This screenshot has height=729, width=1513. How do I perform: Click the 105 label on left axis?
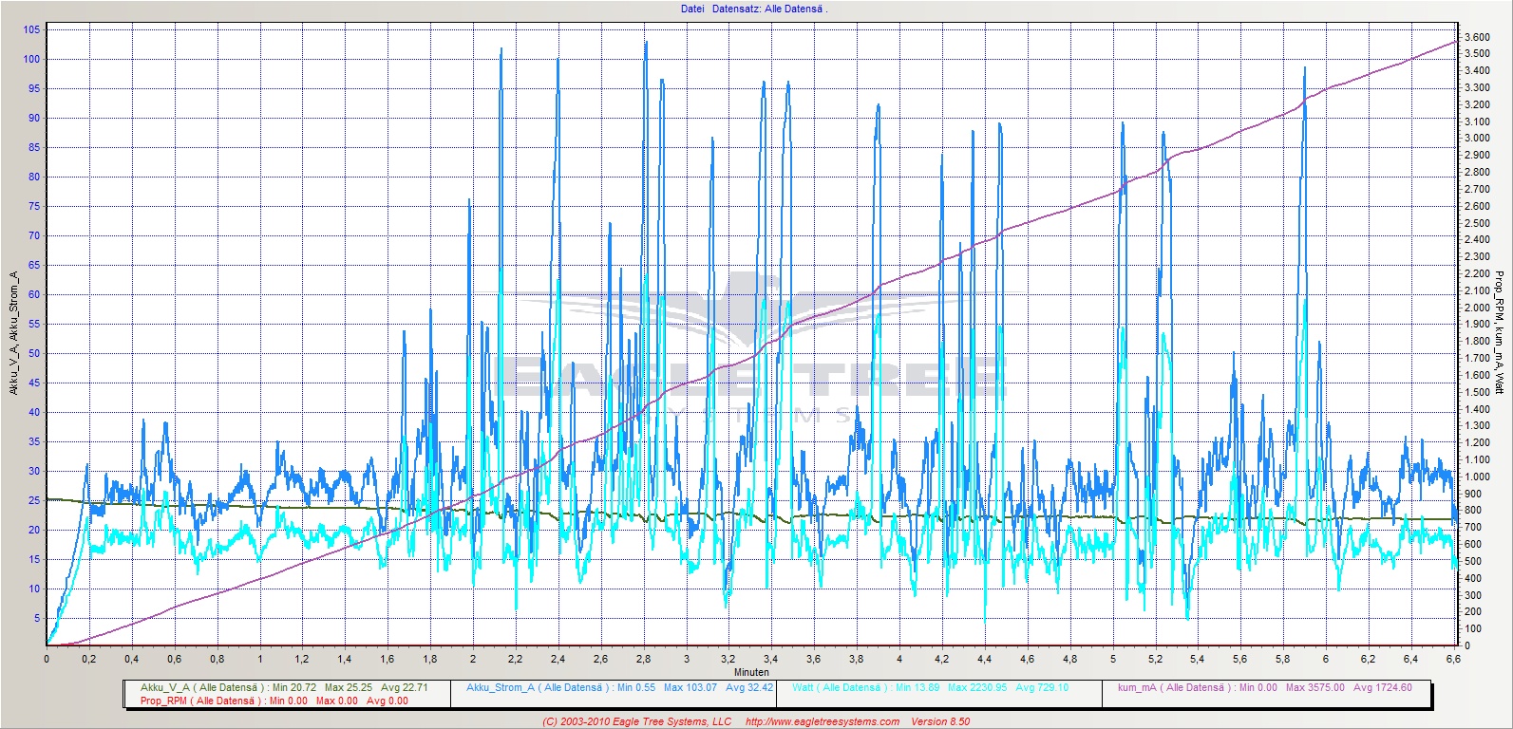pos(31,29)
